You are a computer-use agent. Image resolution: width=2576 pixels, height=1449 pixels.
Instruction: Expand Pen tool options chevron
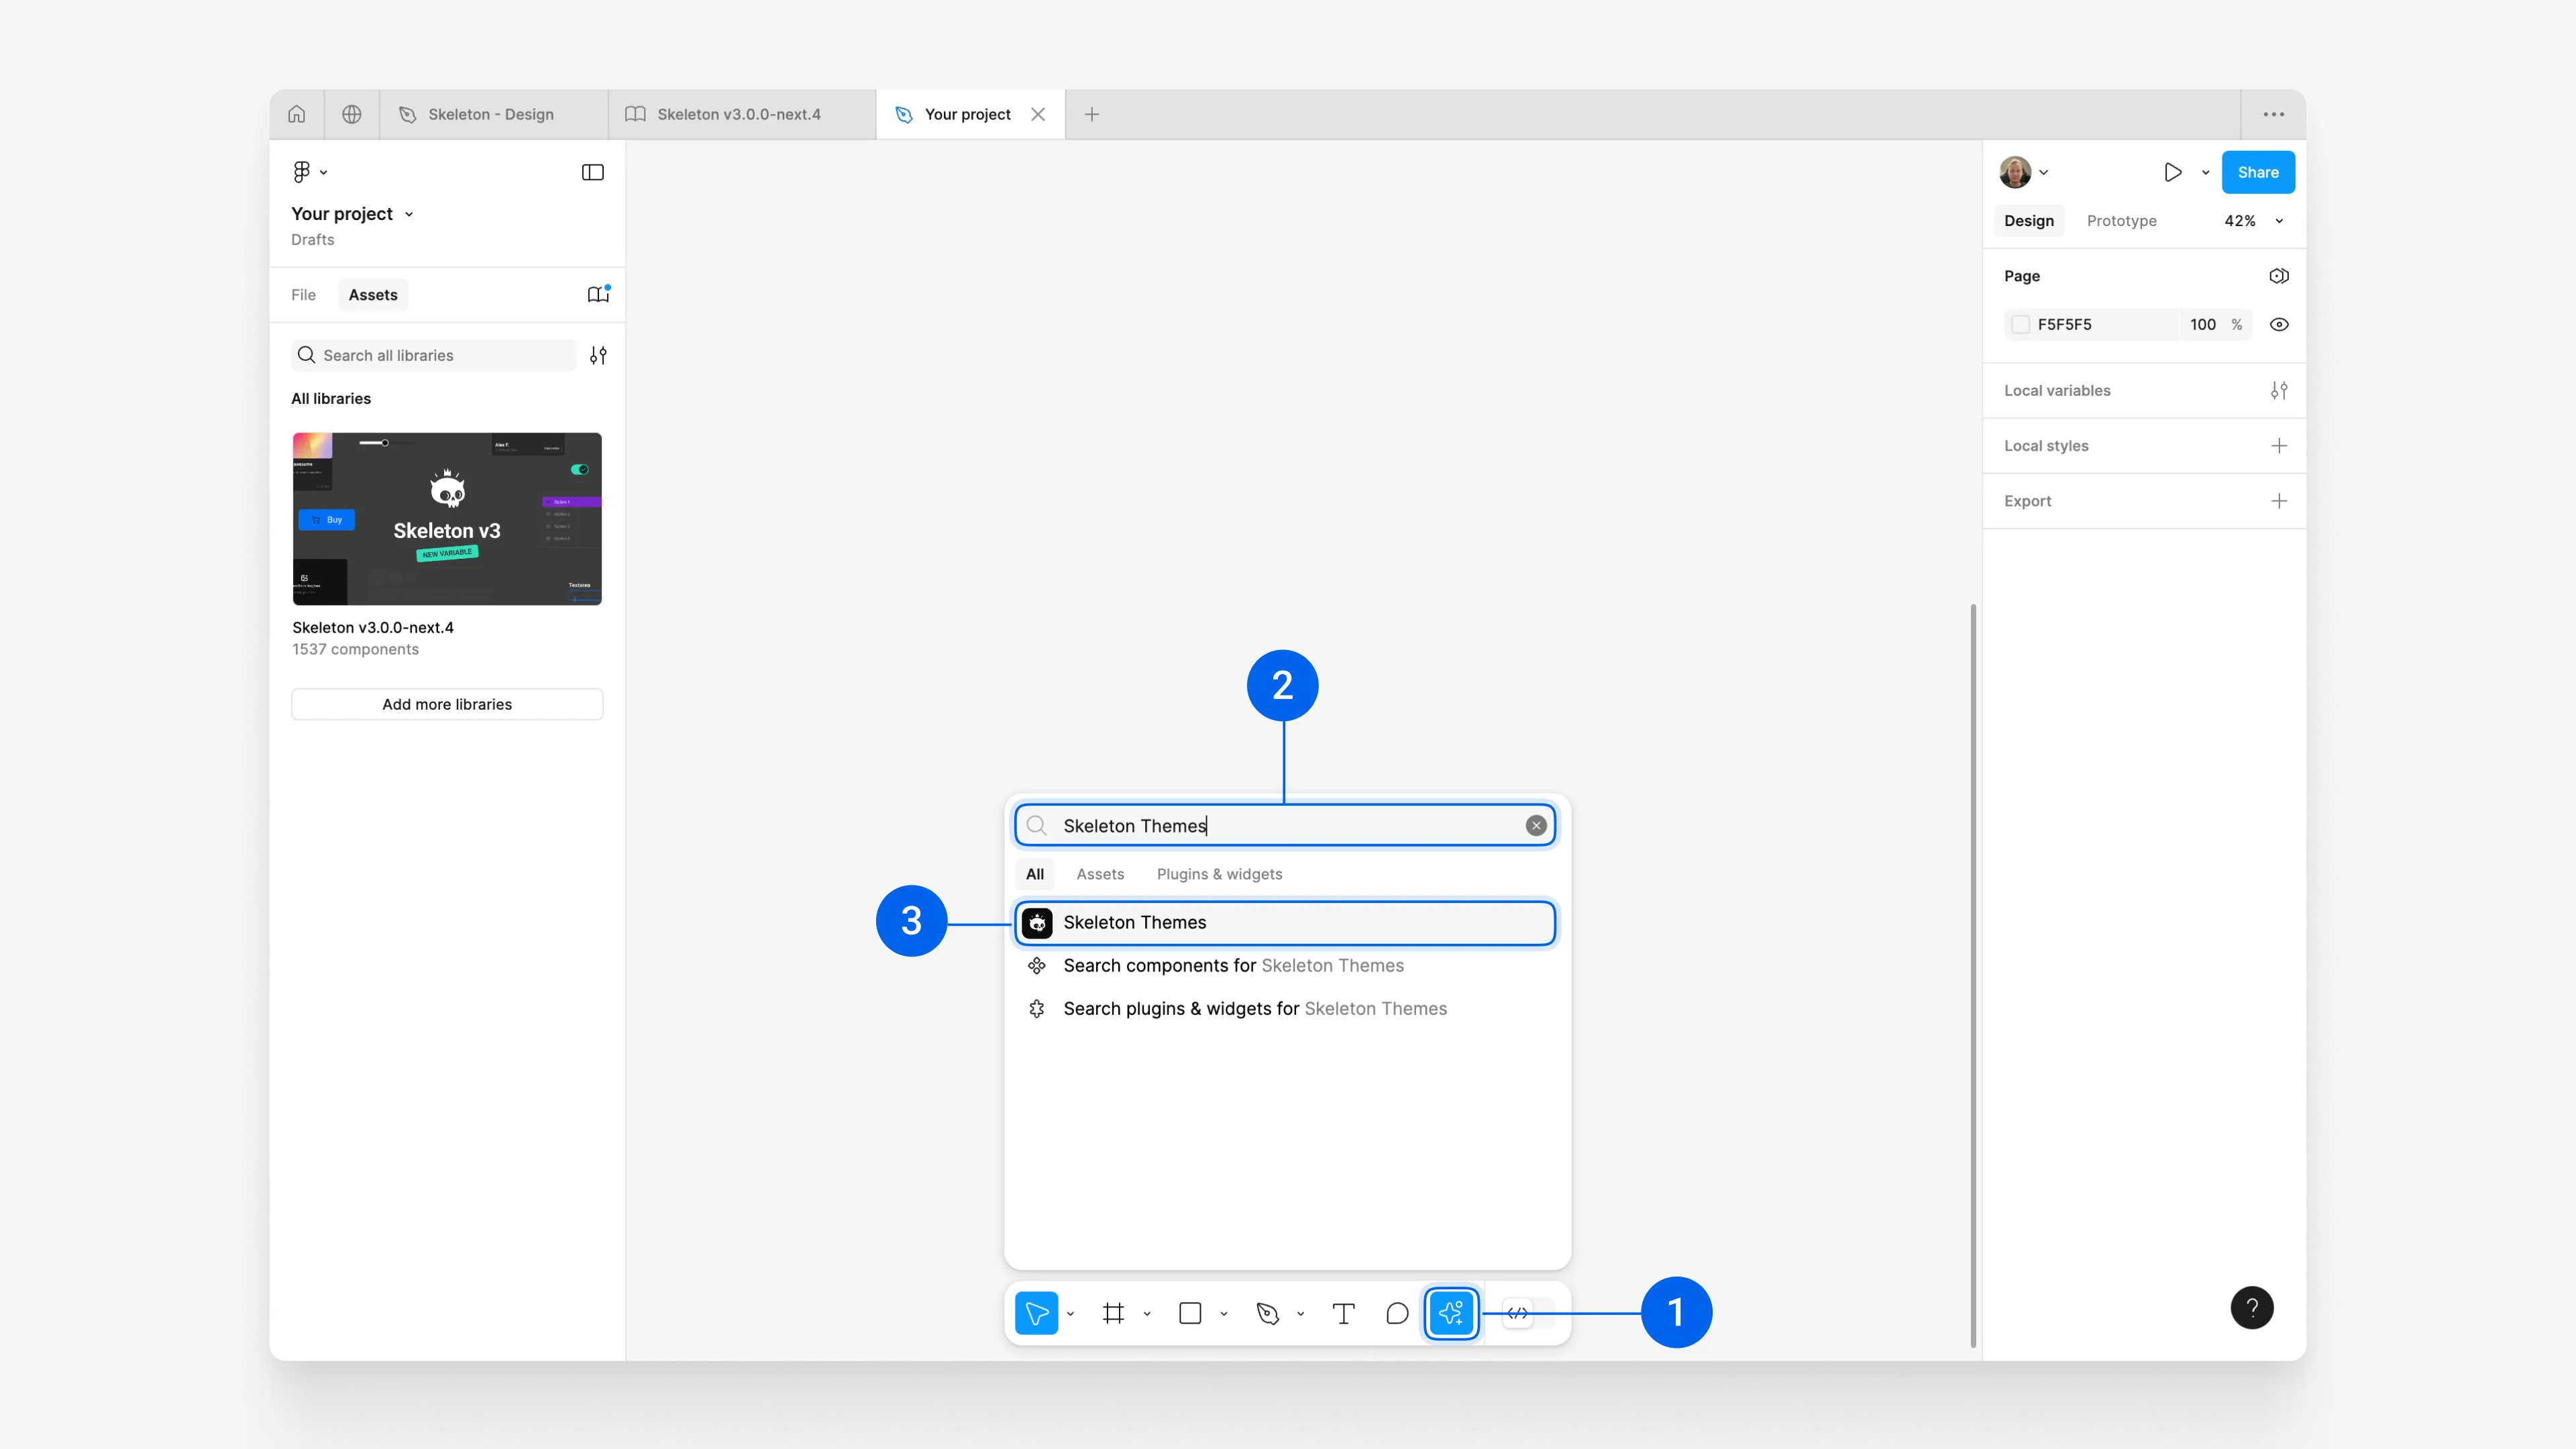pyautogui.click(x=1301, y=1313)
